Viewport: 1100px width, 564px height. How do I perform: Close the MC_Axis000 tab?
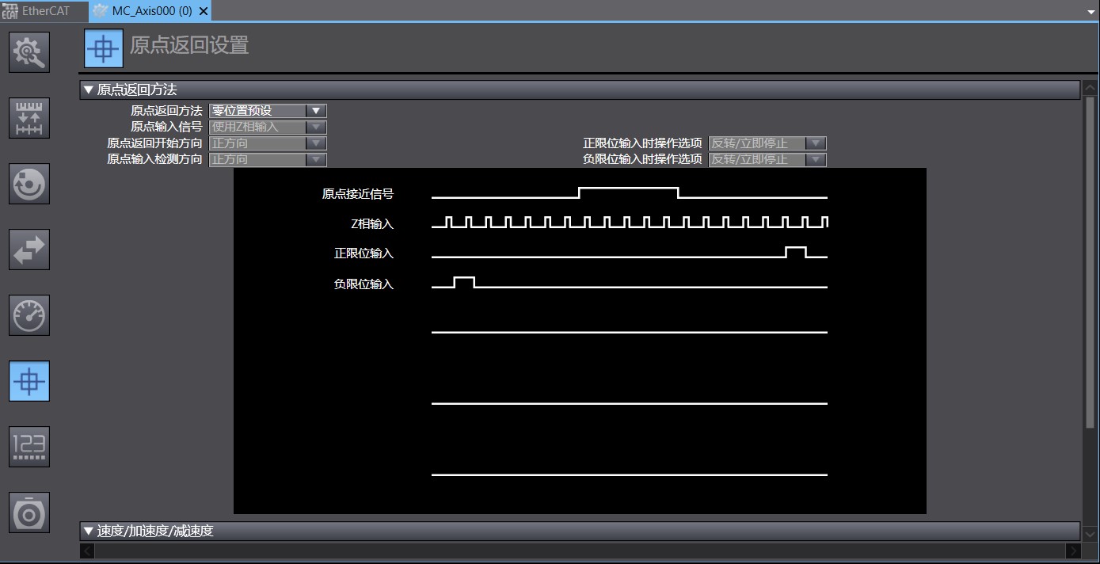(204, 11)
